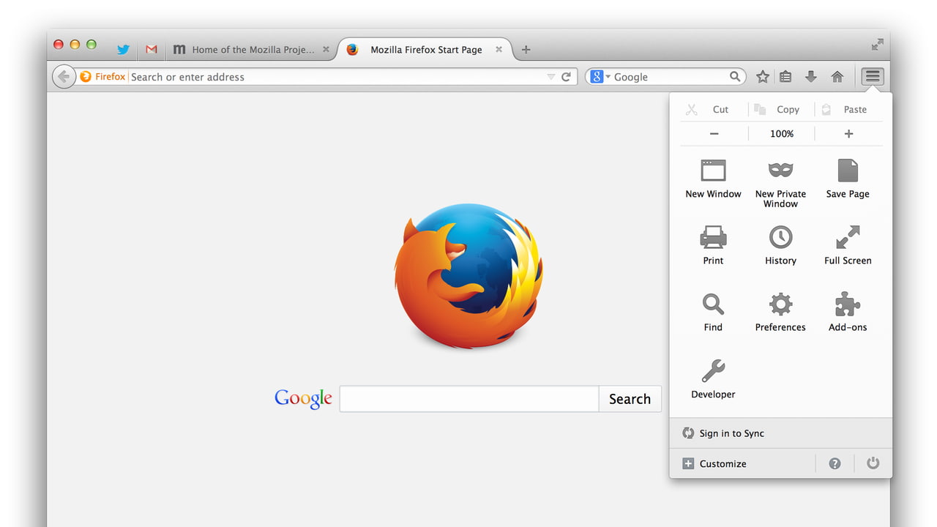937x527 pixels.
Task: Zoom out with the minus button
Action: pyautogui.click(x=714, y=134)
